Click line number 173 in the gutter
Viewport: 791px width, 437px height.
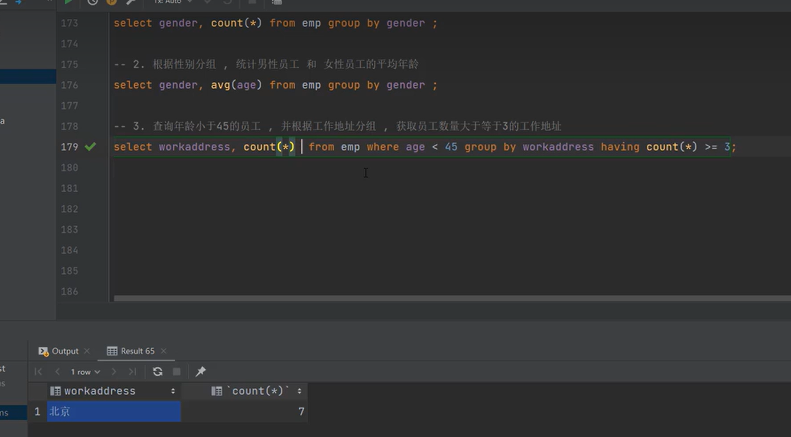click(70, 23)
